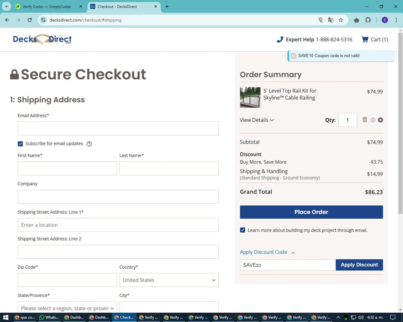Screen dimensions: 403x322
Task: View site information icon in address bar
Action: [x=43, y=20]
